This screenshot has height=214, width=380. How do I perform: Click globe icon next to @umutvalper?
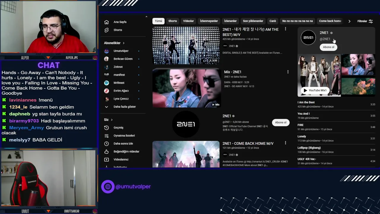108,187
